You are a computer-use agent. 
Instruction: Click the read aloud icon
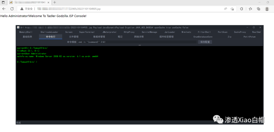(x=226, y=9)
